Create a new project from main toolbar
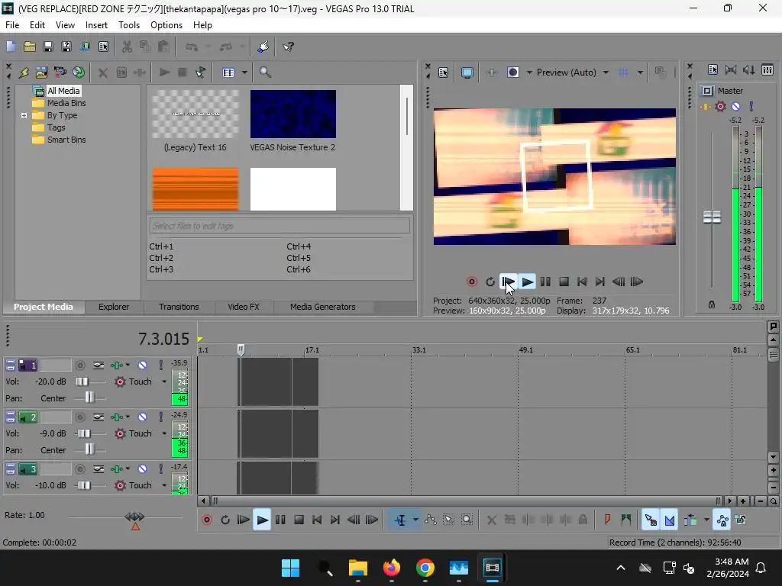 11,47
